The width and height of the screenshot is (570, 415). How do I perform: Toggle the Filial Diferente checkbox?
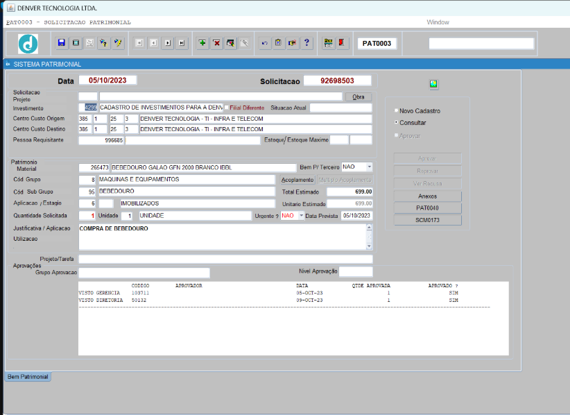point(227,108)
